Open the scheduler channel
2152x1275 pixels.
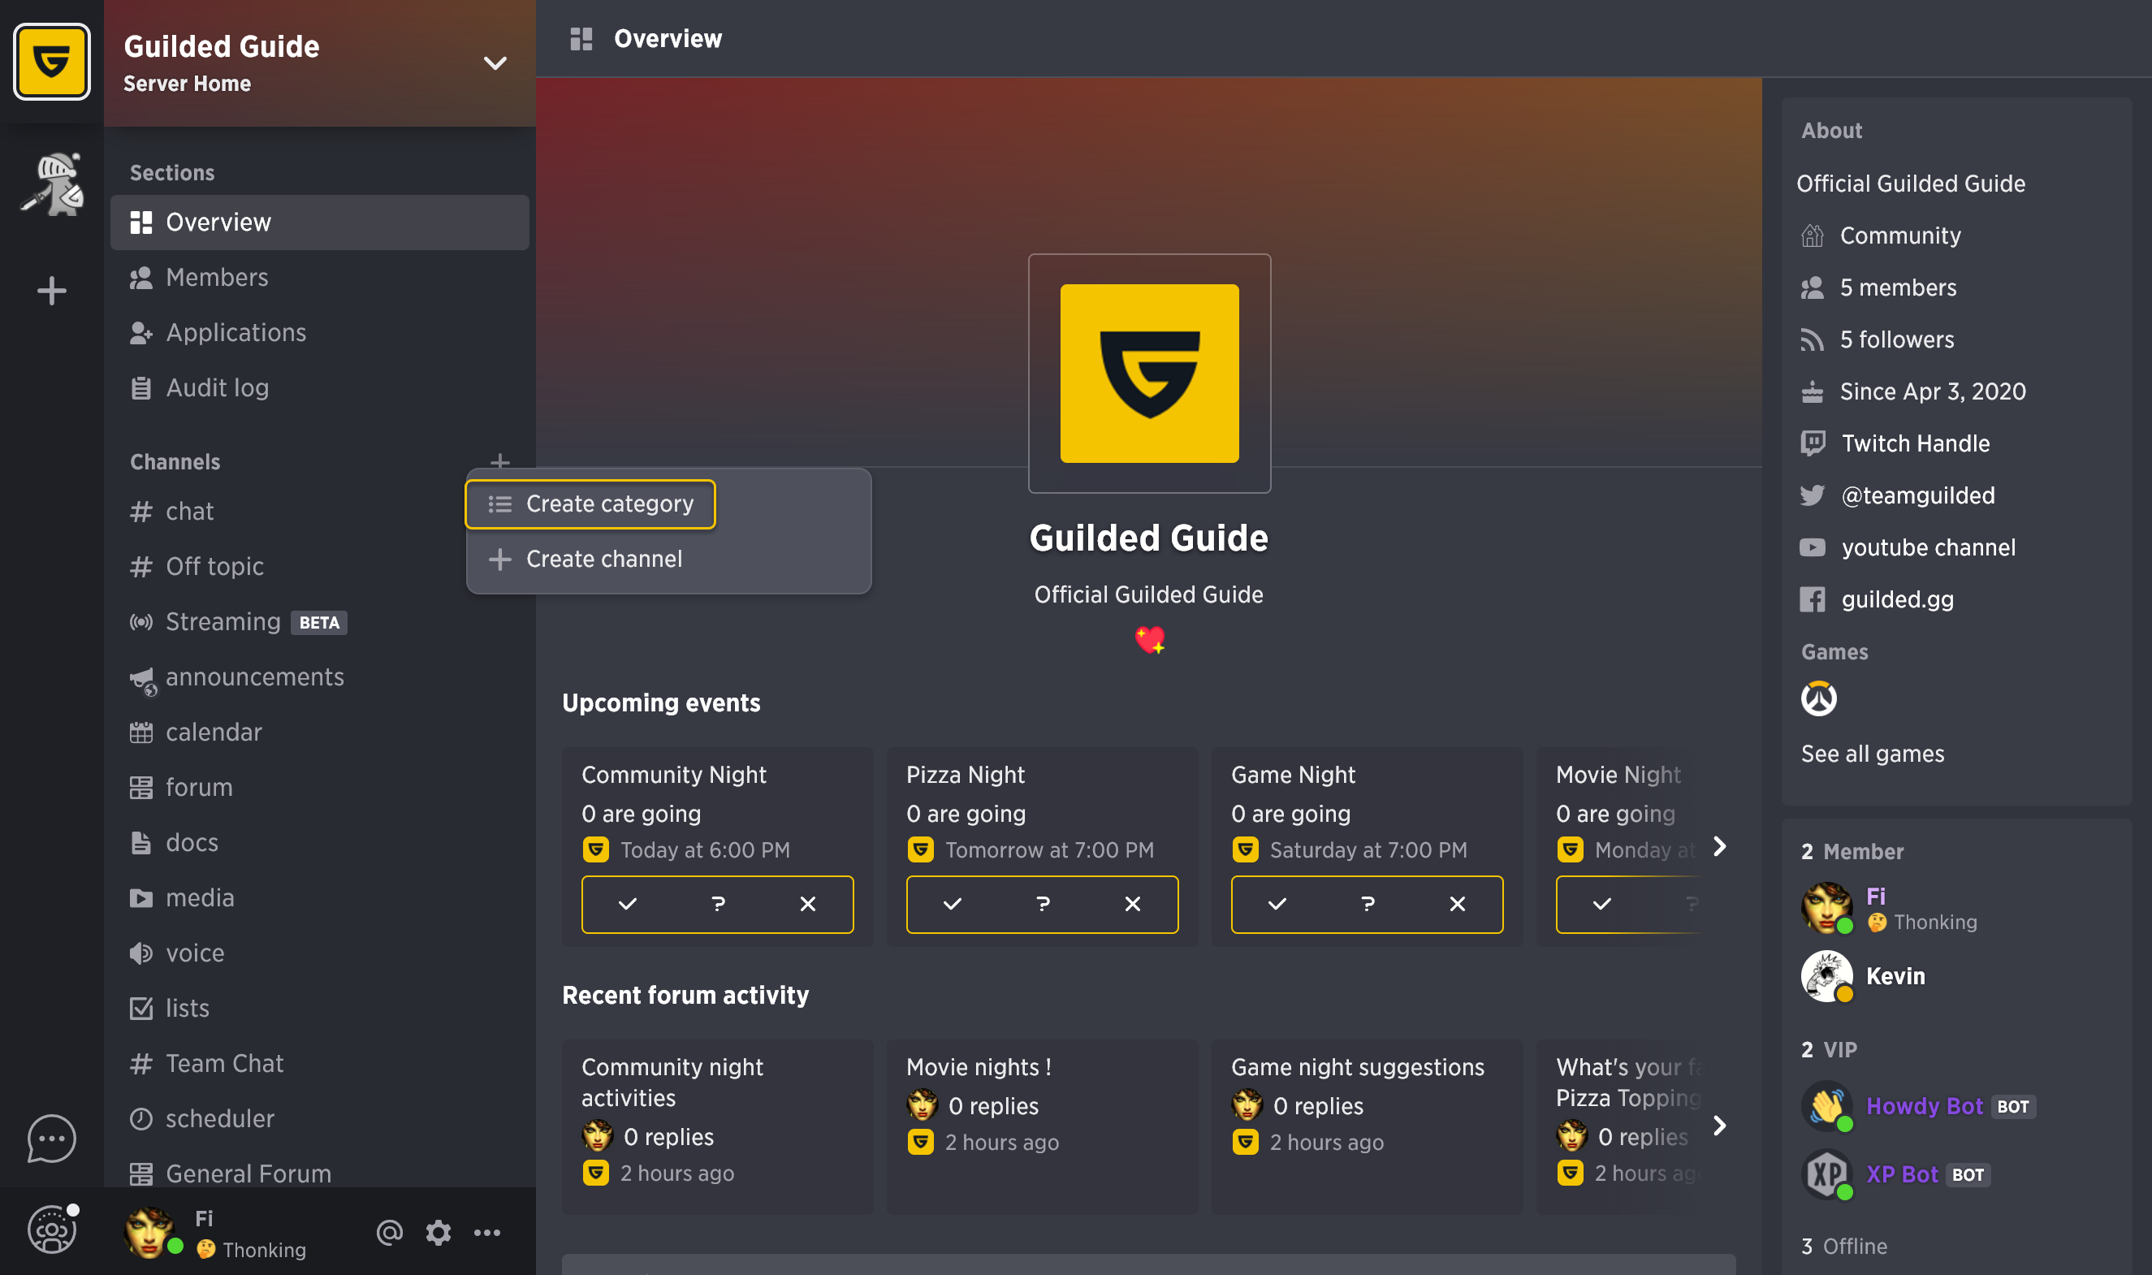pyautogui.click(x=320, y=1118)
